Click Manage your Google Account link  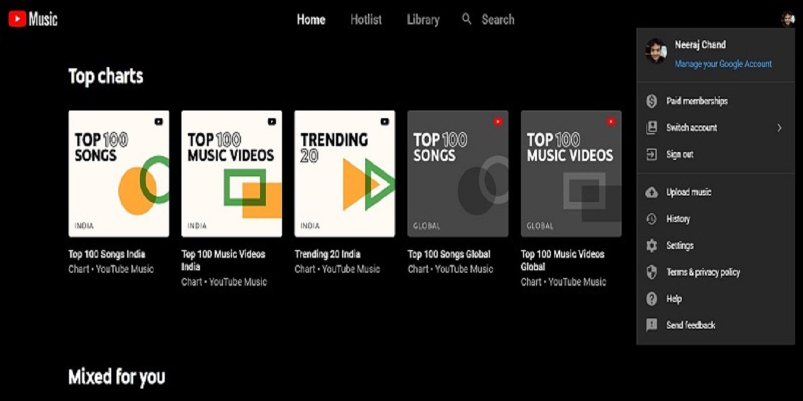click(723, 64)
